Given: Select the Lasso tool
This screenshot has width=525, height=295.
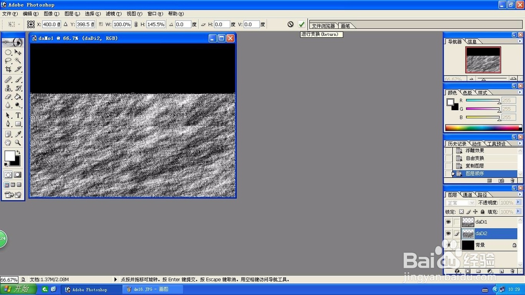Looking at the screenshot, I should point(8,61).
